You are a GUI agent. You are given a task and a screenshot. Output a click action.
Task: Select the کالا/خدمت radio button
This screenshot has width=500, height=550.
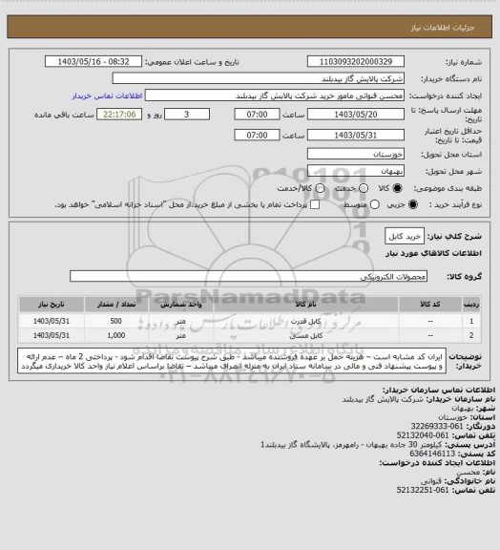pos(320,188)
